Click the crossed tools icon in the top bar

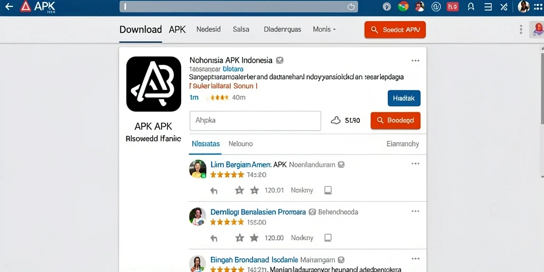pyautogui.click(x=504, y=6)
